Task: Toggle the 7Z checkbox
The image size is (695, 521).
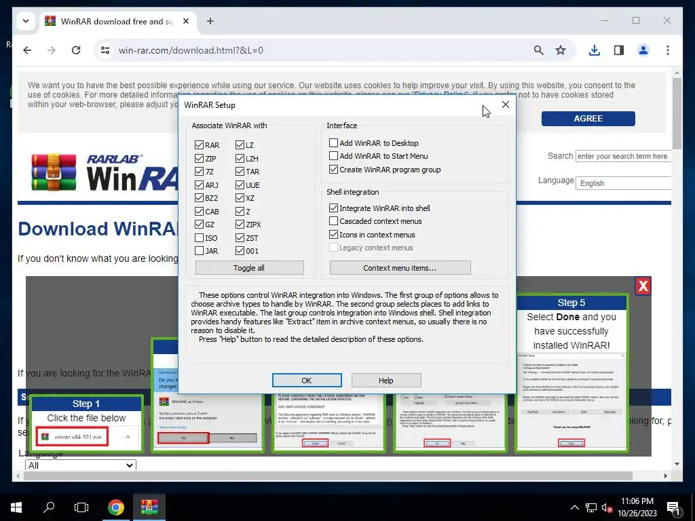Action: tap(199, 172)
